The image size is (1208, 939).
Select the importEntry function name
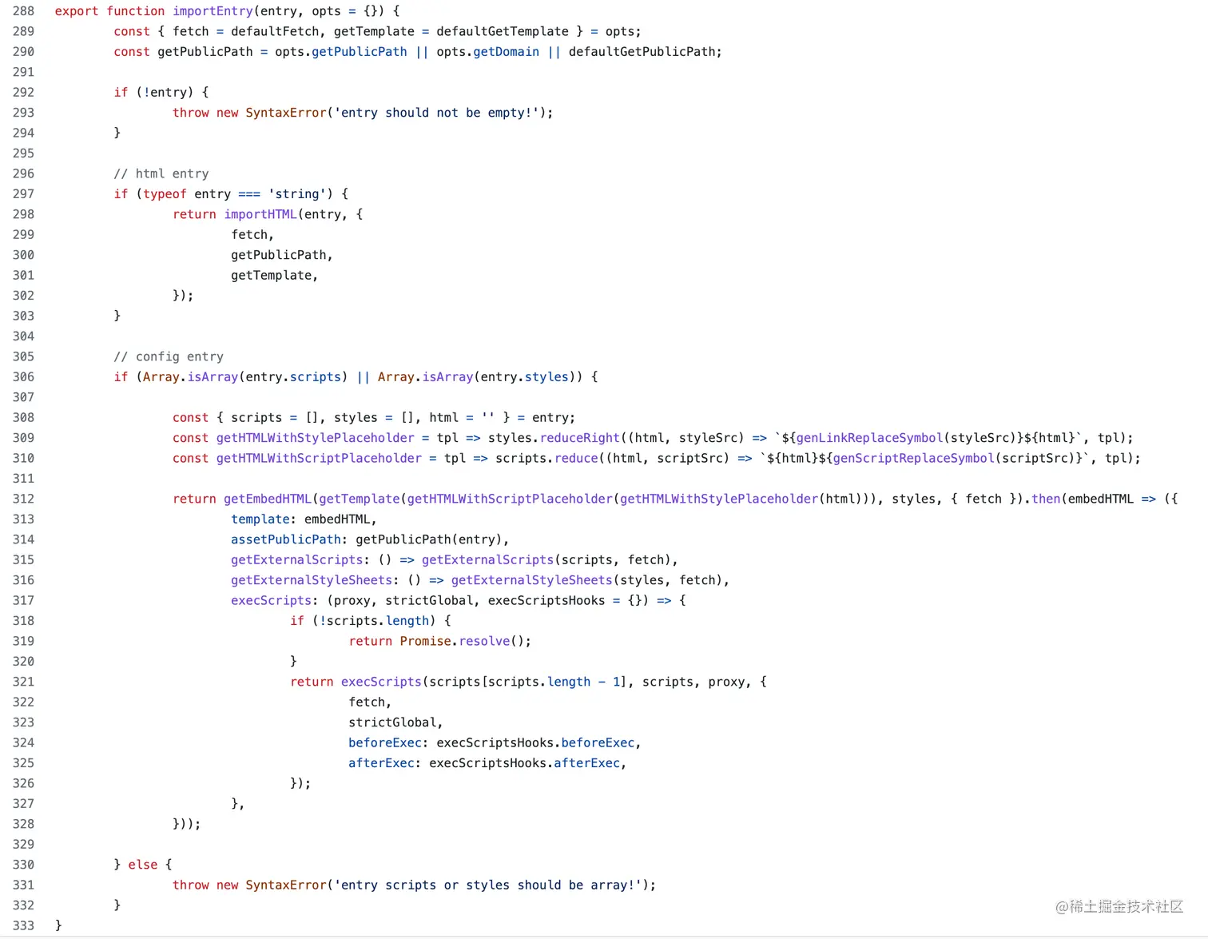click(x=213, y=11)
